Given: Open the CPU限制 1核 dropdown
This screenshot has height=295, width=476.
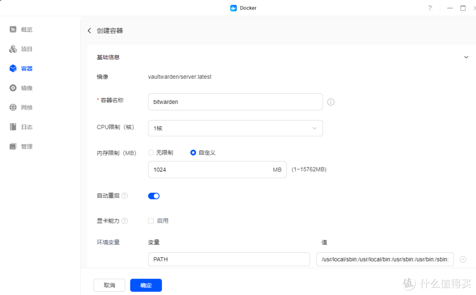Looking at the screenshot, I should click(235, 128).
